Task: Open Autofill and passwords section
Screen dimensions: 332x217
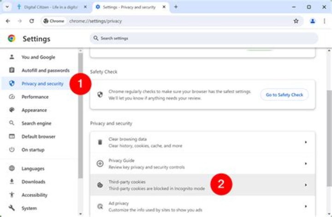Action: click(45, 70)
